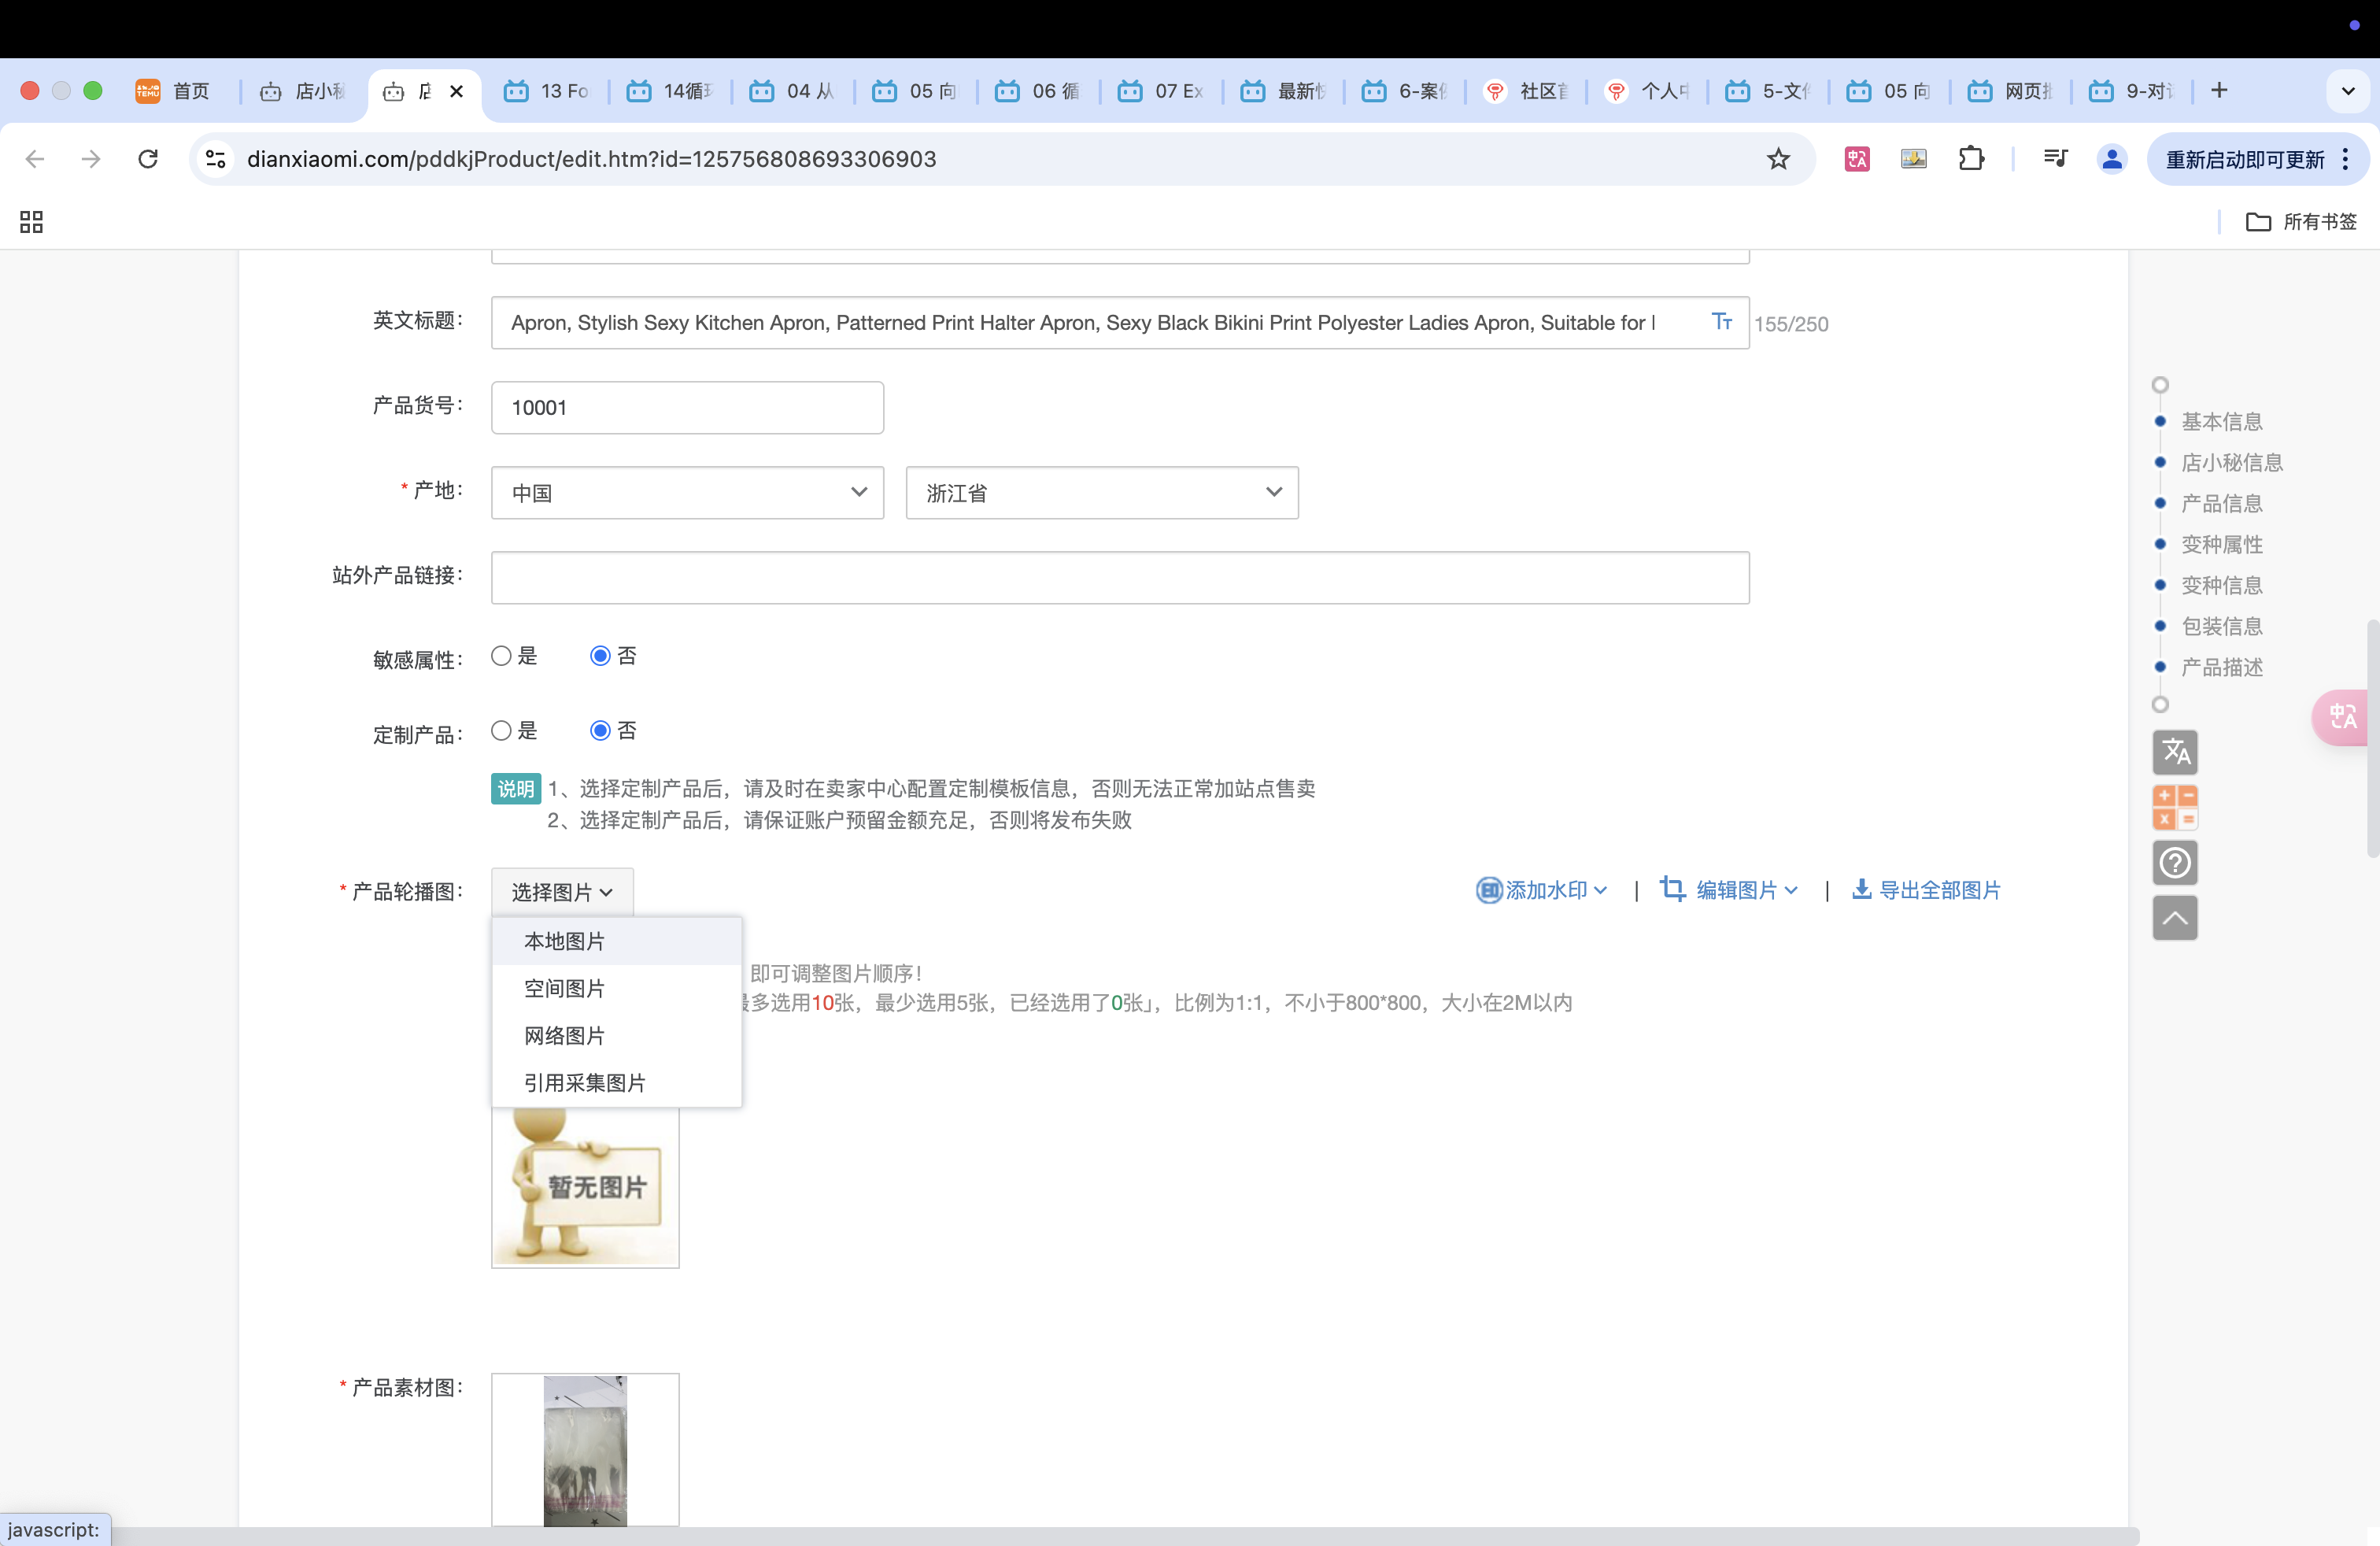Open the browser extensions puzzle icon
The image size is (2380, 1546).
tap(1970, 159)
